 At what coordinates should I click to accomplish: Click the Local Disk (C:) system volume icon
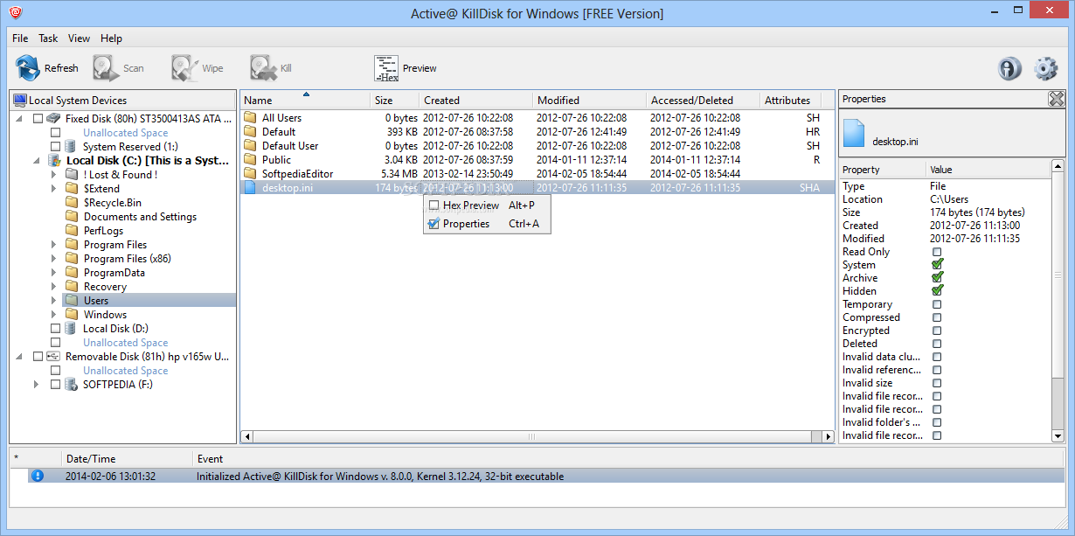54,160
